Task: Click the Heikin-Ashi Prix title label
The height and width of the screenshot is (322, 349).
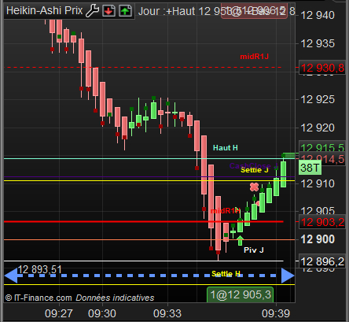Action: [x=45, y=11]
